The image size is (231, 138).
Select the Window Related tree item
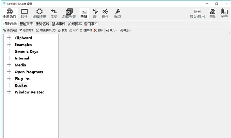tap(29, 92)
